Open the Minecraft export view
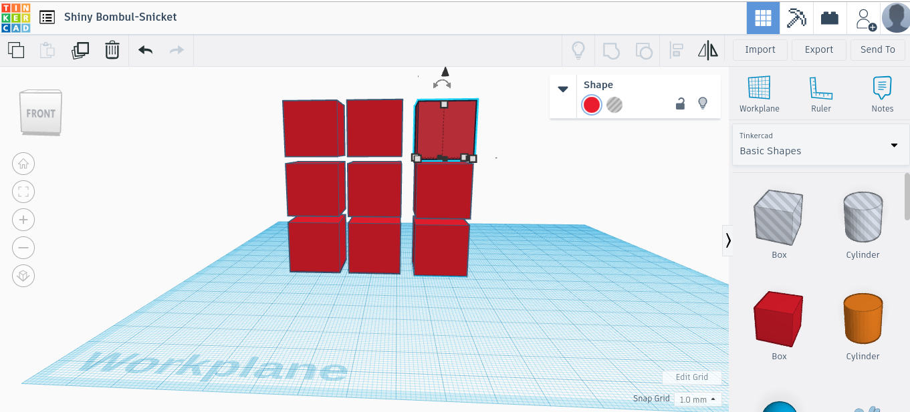The height and width of the screenshot is (412, 910). [x=796, y=17]
